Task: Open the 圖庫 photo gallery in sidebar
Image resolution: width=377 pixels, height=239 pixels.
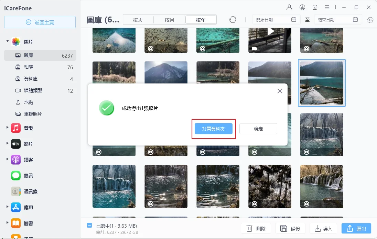Action: click(33, 55)
